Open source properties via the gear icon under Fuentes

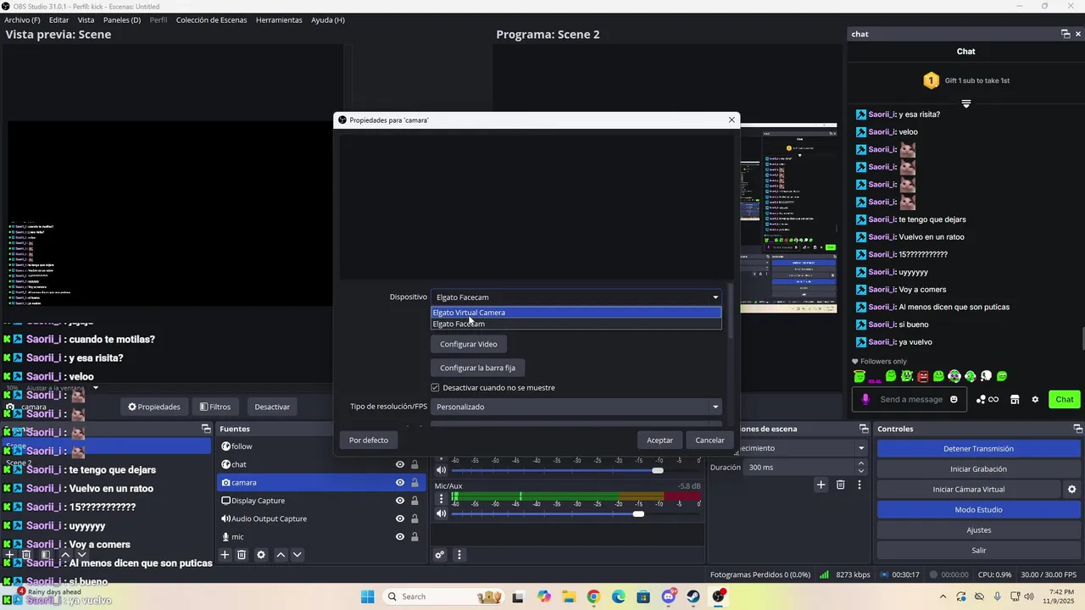tap(261, 555)
